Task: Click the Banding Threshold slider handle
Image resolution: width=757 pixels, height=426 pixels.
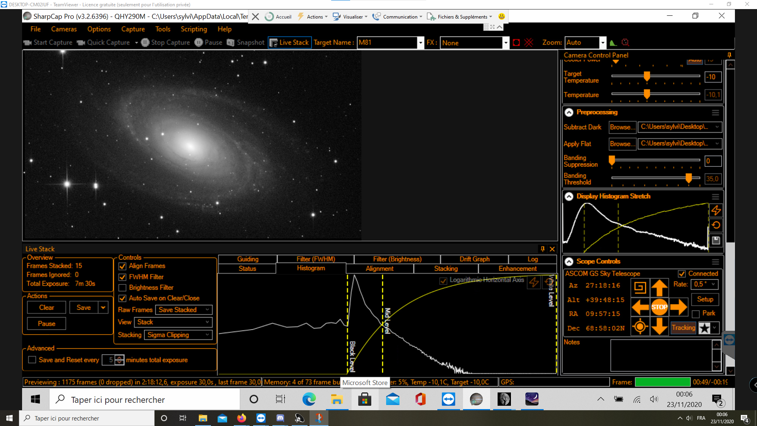Action: (x=688, y=178)
